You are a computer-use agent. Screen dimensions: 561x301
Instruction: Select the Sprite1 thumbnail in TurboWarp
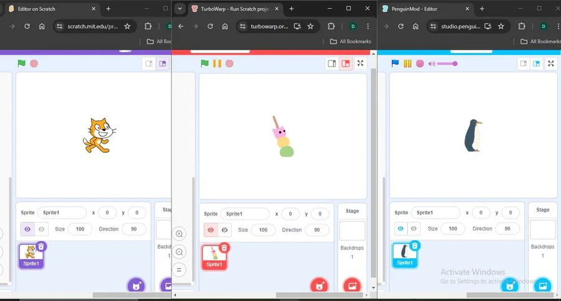(214, 257)
